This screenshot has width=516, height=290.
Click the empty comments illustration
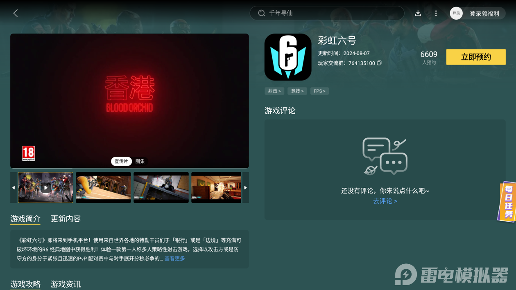385,156
